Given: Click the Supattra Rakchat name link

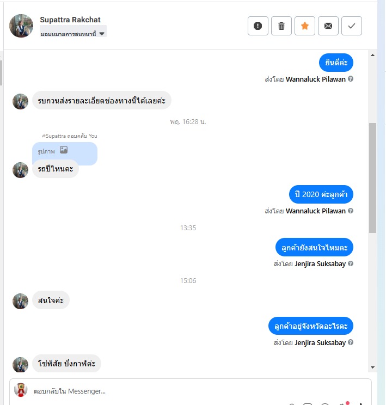Looking at the screenshot, I should 70,20.
